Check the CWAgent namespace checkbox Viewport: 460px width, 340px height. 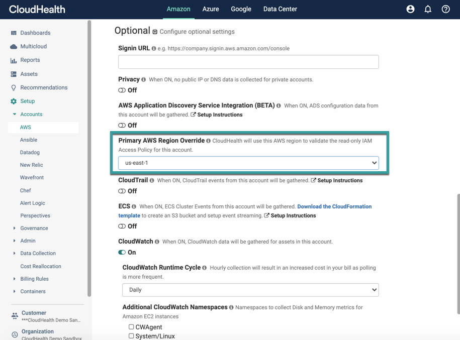[x=131, y=326]
